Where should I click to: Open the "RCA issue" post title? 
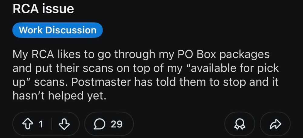[43, 9]
